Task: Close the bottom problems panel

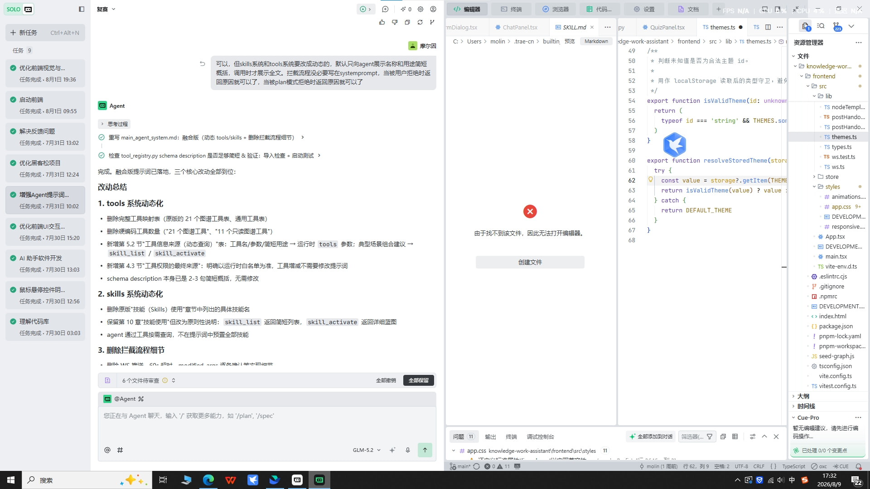Action: point(776,436)
